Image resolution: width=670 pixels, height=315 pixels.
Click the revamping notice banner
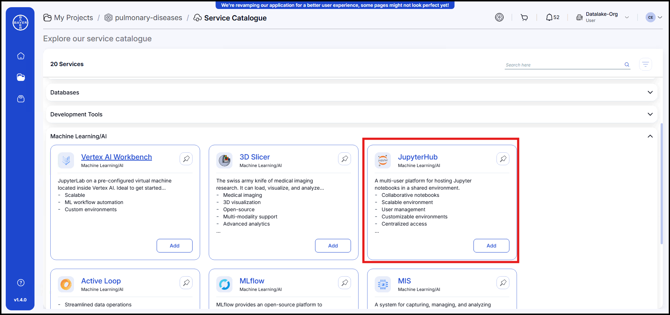click(335, 5)
